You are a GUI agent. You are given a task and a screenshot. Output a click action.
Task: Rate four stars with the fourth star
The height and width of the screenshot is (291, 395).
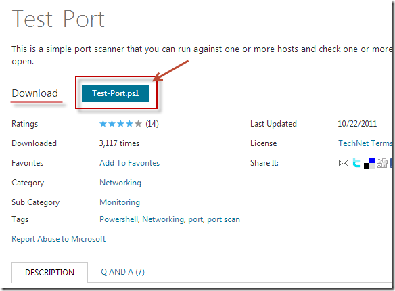coord(129,124)
